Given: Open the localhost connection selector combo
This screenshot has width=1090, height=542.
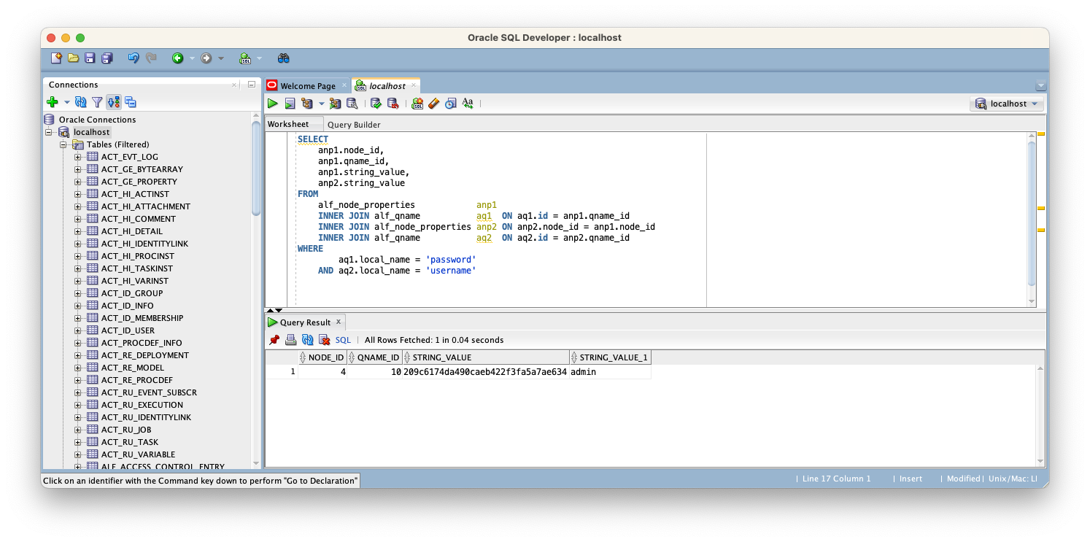Looking at the screenshot, I should point(1007,104).
